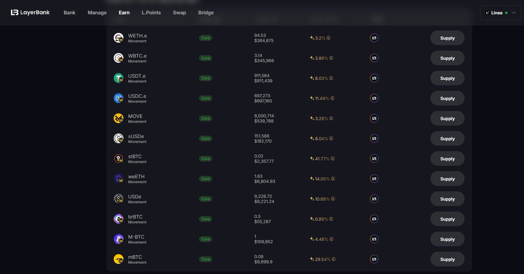Click the reward icon in USDe row
The image size is (524, 274).
374,199
